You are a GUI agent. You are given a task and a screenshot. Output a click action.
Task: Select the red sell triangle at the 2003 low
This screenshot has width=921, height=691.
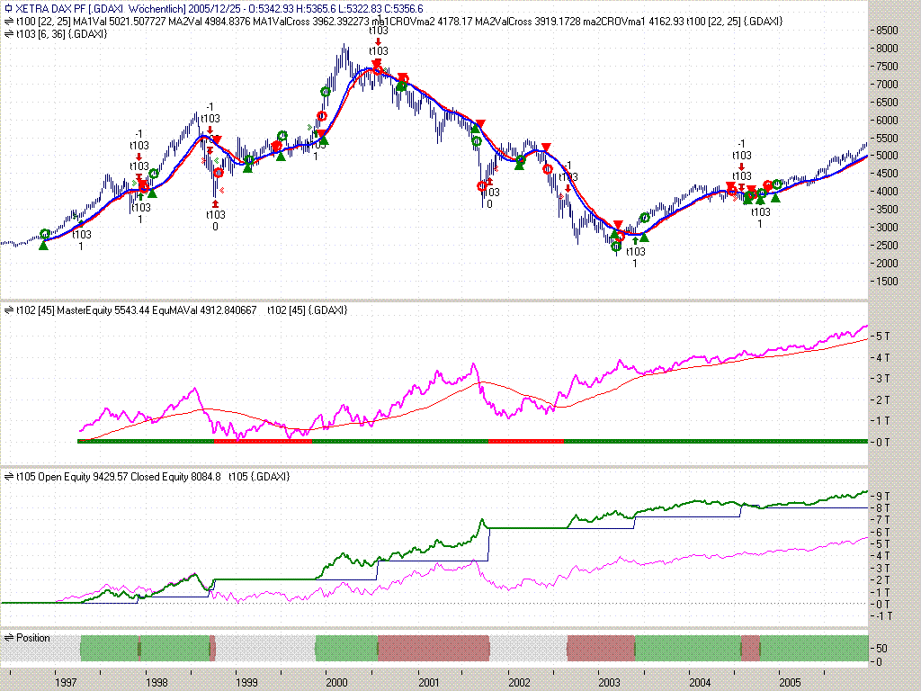(x=618, y=224)
